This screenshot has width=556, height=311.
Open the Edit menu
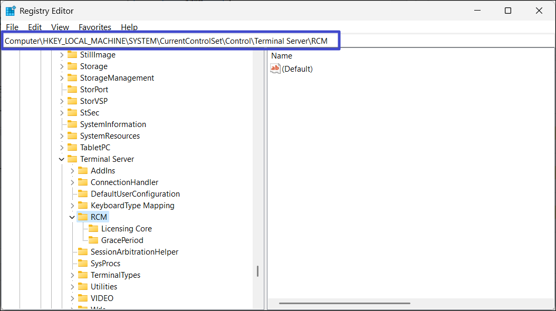(35, 27)
